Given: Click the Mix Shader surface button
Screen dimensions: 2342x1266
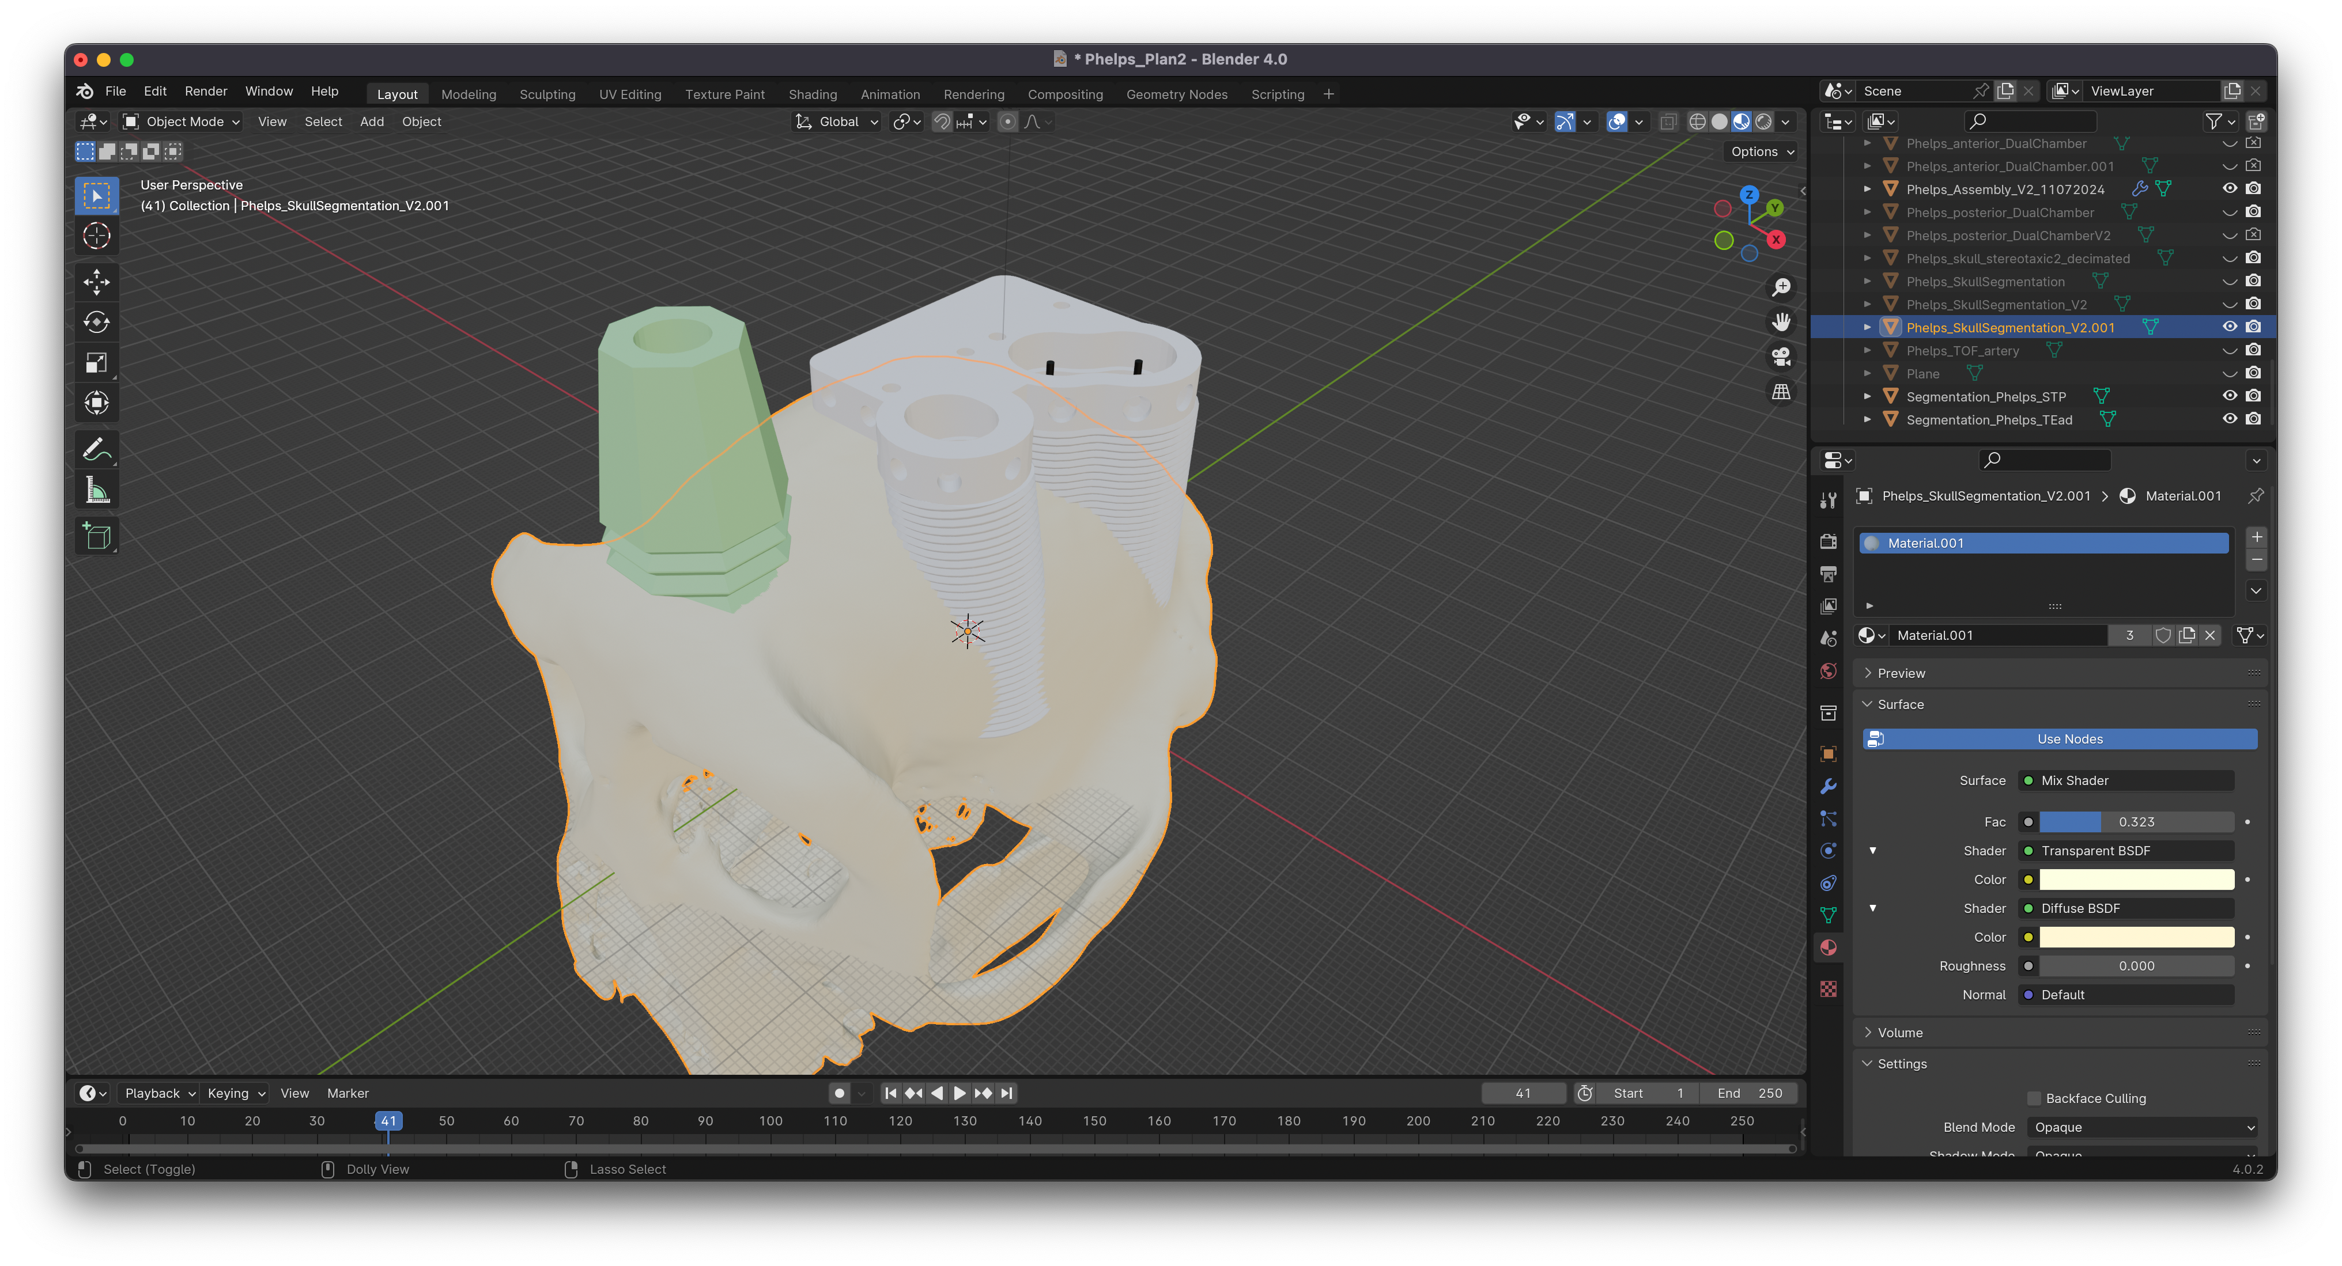Looking at the screenshot, I should click(2126, 780).
